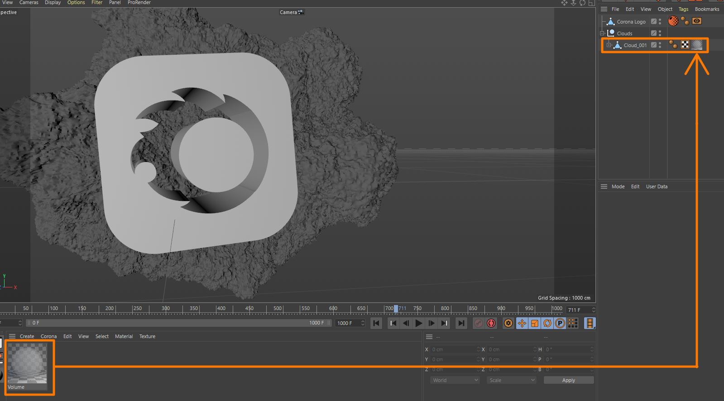
Task: Toggle visibility dots for Corona Logo
Action: [660, 21]
